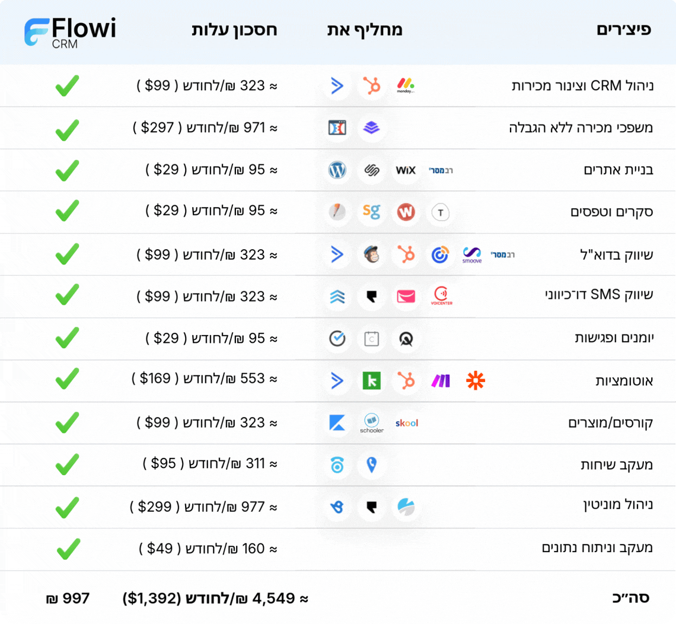The height and width of the screenshot is (624, 676).
Task: Select the Squarespace icon
Action: 372,171
